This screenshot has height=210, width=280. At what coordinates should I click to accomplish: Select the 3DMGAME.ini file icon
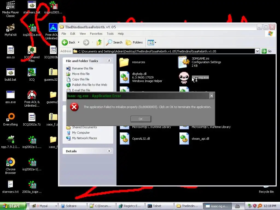point(184,62)
